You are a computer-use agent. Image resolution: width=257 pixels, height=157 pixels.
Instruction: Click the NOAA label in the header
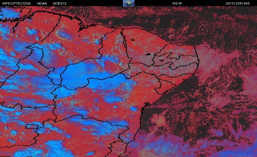coord(42,3)
